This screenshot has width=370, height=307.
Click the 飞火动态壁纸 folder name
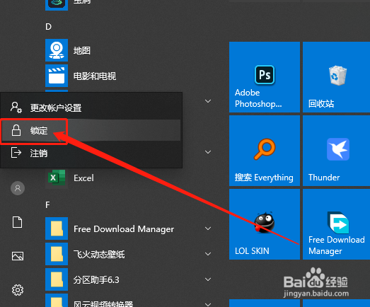(99, 255)
